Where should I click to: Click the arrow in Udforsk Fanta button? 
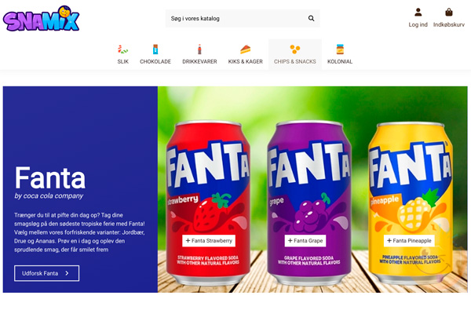point(68,273)
